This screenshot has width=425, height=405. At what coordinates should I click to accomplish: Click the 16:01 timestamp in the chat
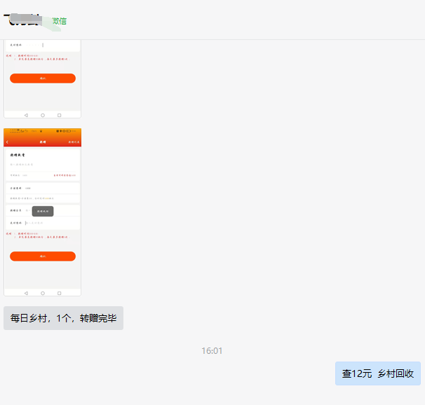pyautogui.click(x=212, y=350)
